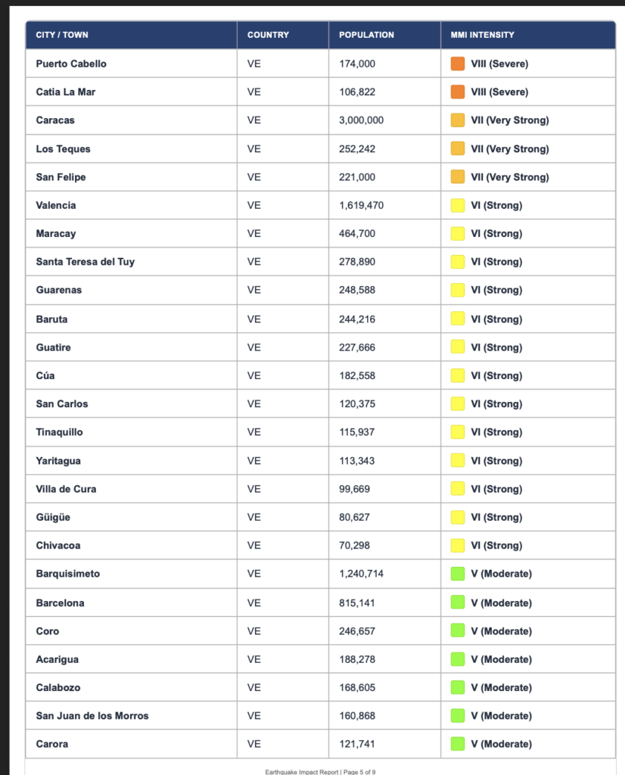This screenshot has width=625, height=775.
Task: Click the Page 5 of 9 footer text
Action: (x=359, y=771)
